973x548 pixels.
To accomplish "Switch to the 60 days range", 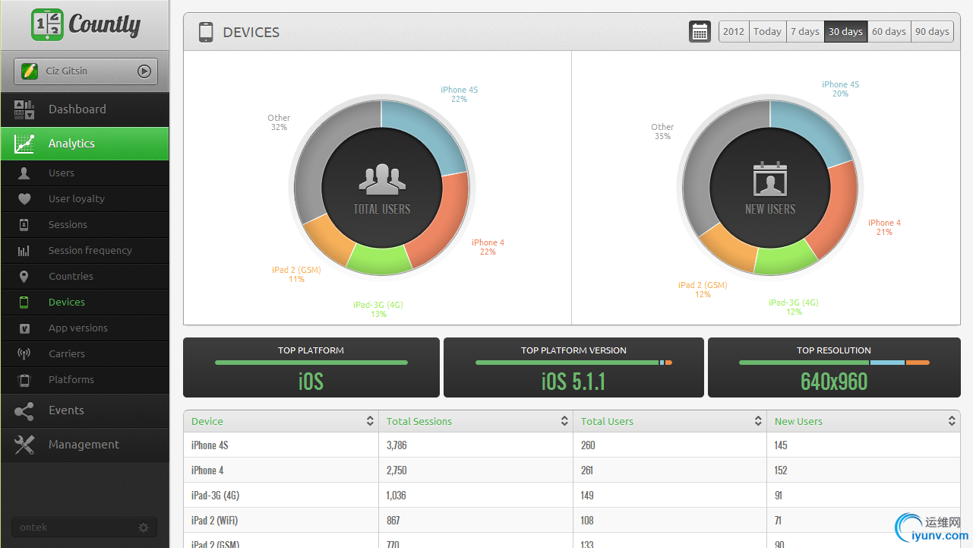I will point(889,32).
